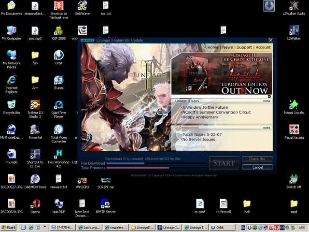
Task: Open the DAEMON Tools shortcut
Action: [35, 179]
